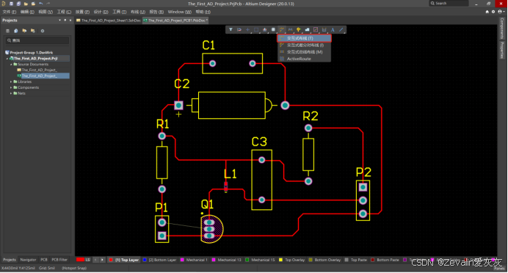
Task: Click the layer set LS button
Action: tap(88, 260)
